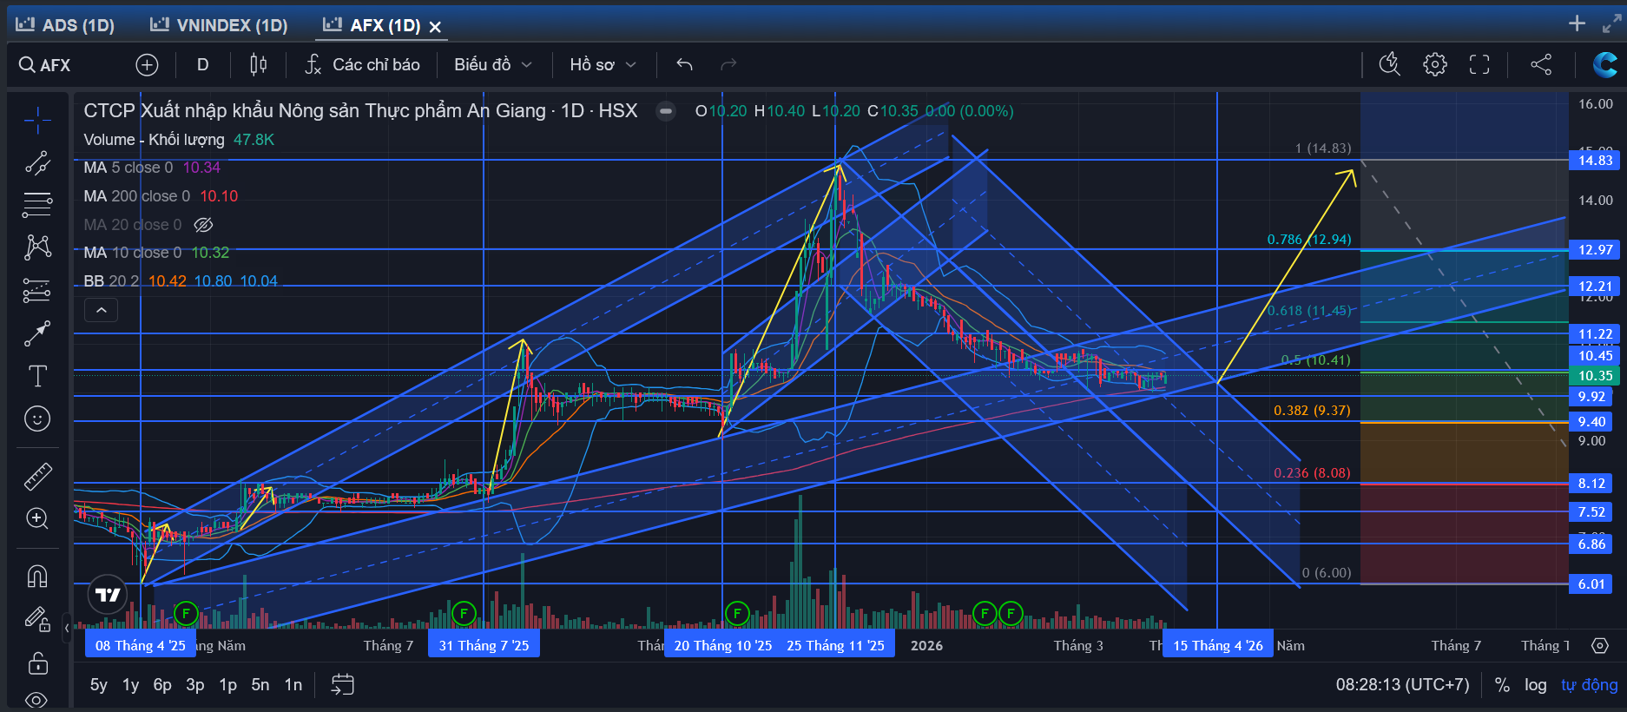
Task: Set time range to 1p
Action: pos(227,685)
